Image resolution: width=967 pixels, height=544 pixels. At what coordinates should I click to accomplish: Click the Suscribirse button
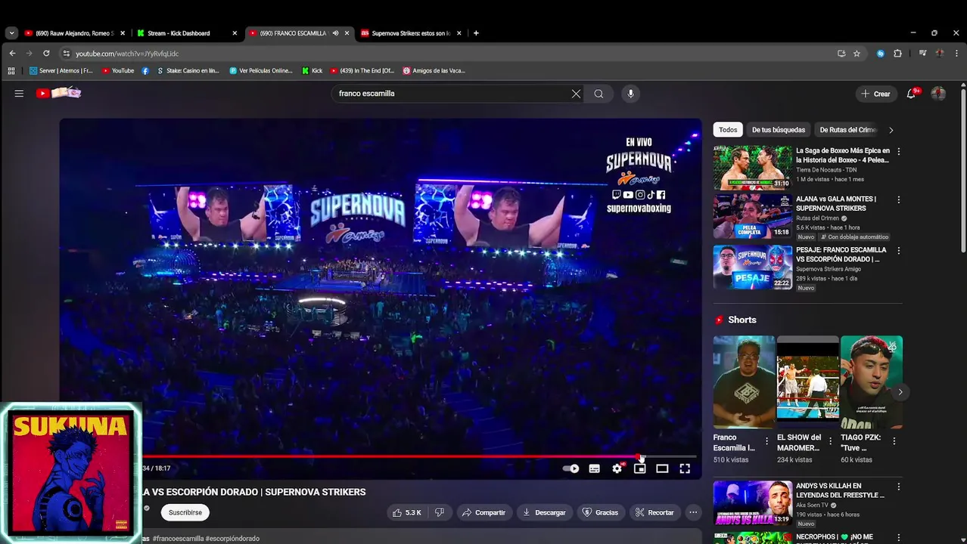click(185, 512)
